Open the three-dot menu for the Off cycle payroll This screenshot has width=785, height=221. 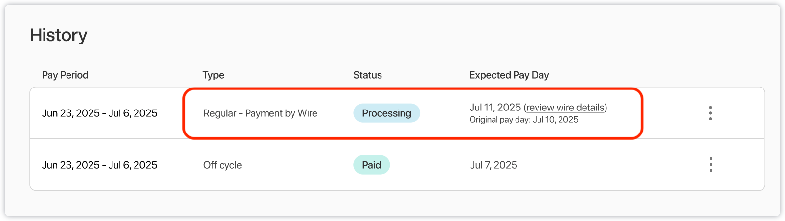710,165
